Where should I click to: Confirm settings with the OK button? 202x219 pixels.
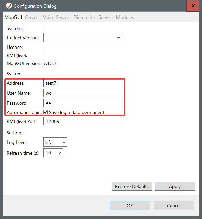pos(130,206)
